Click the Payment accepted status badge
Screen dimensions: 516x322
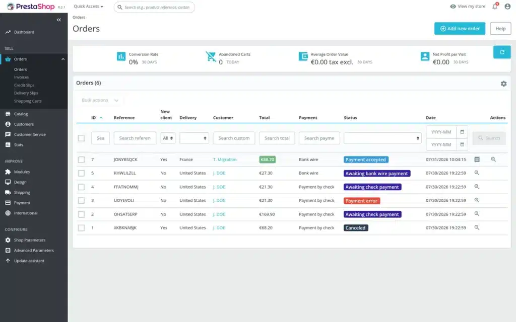pos(366,159)
